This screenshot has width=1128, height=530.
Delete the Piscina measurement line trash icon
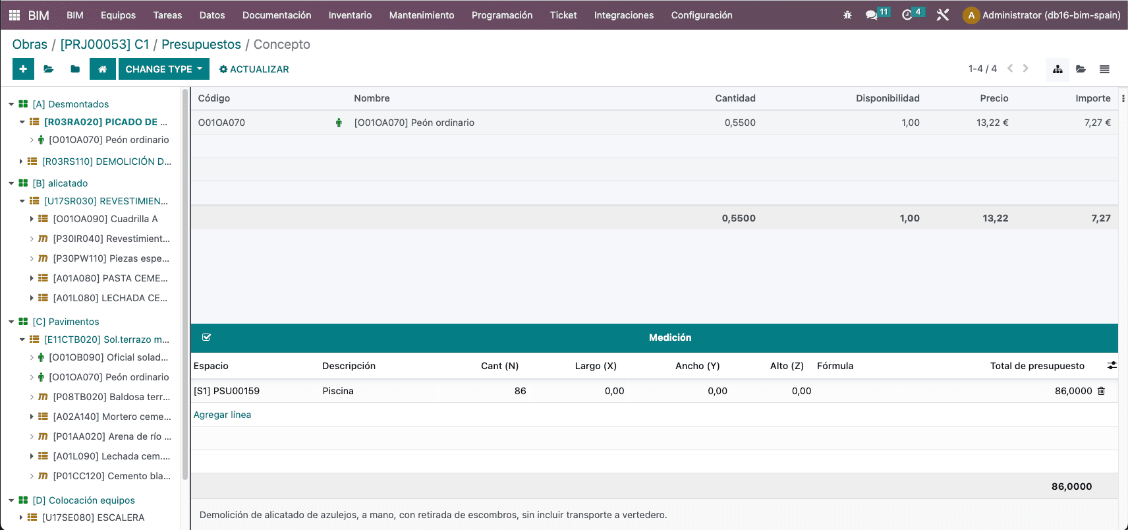coord(1101,391)
